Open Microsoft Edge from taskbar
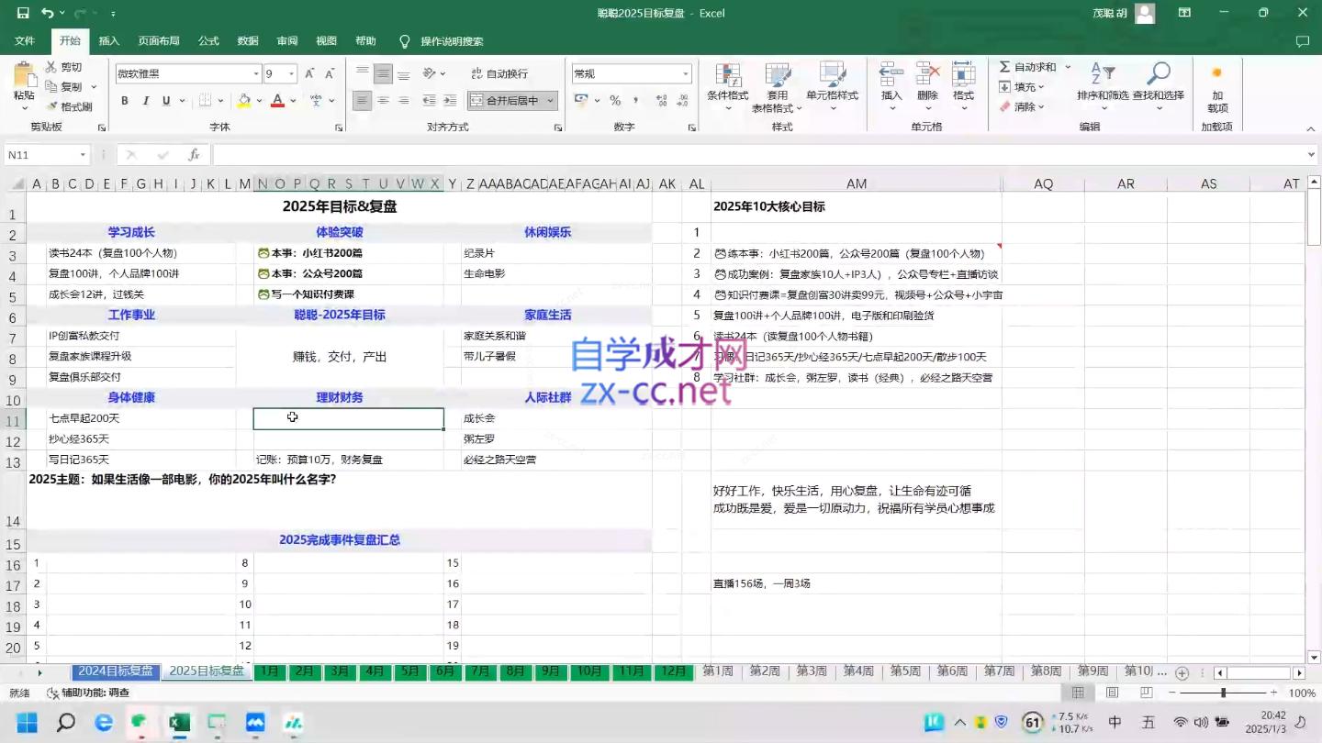This screenshot has height=743, width=1322. coord(104,723)
